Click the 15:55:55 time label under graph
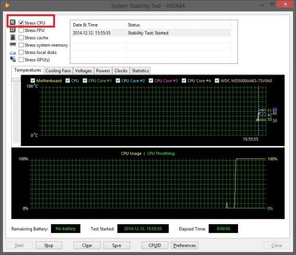Image resolution: width=296 pixels, height=255 pixels. tap(250, 139)
